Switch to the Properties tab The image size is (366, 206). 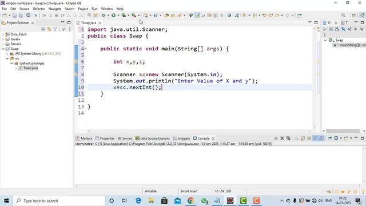point(105,138)
